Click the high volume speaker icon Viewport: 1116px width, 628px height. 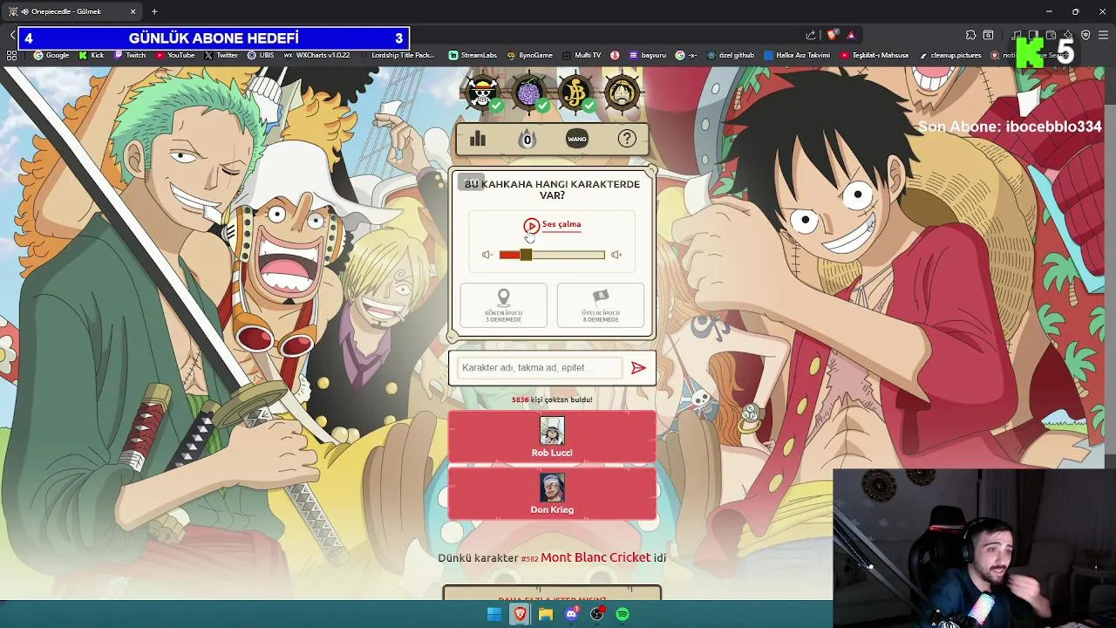click(x=616, y=255)
